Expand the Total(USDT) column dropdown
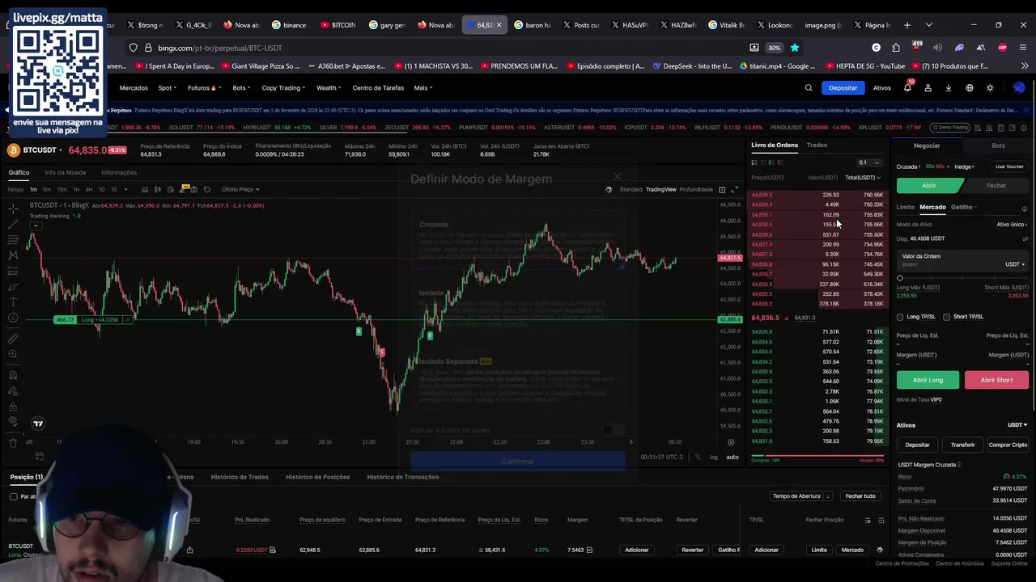The width and height of the screenshot is (1036, 582). tap(863, 177)
